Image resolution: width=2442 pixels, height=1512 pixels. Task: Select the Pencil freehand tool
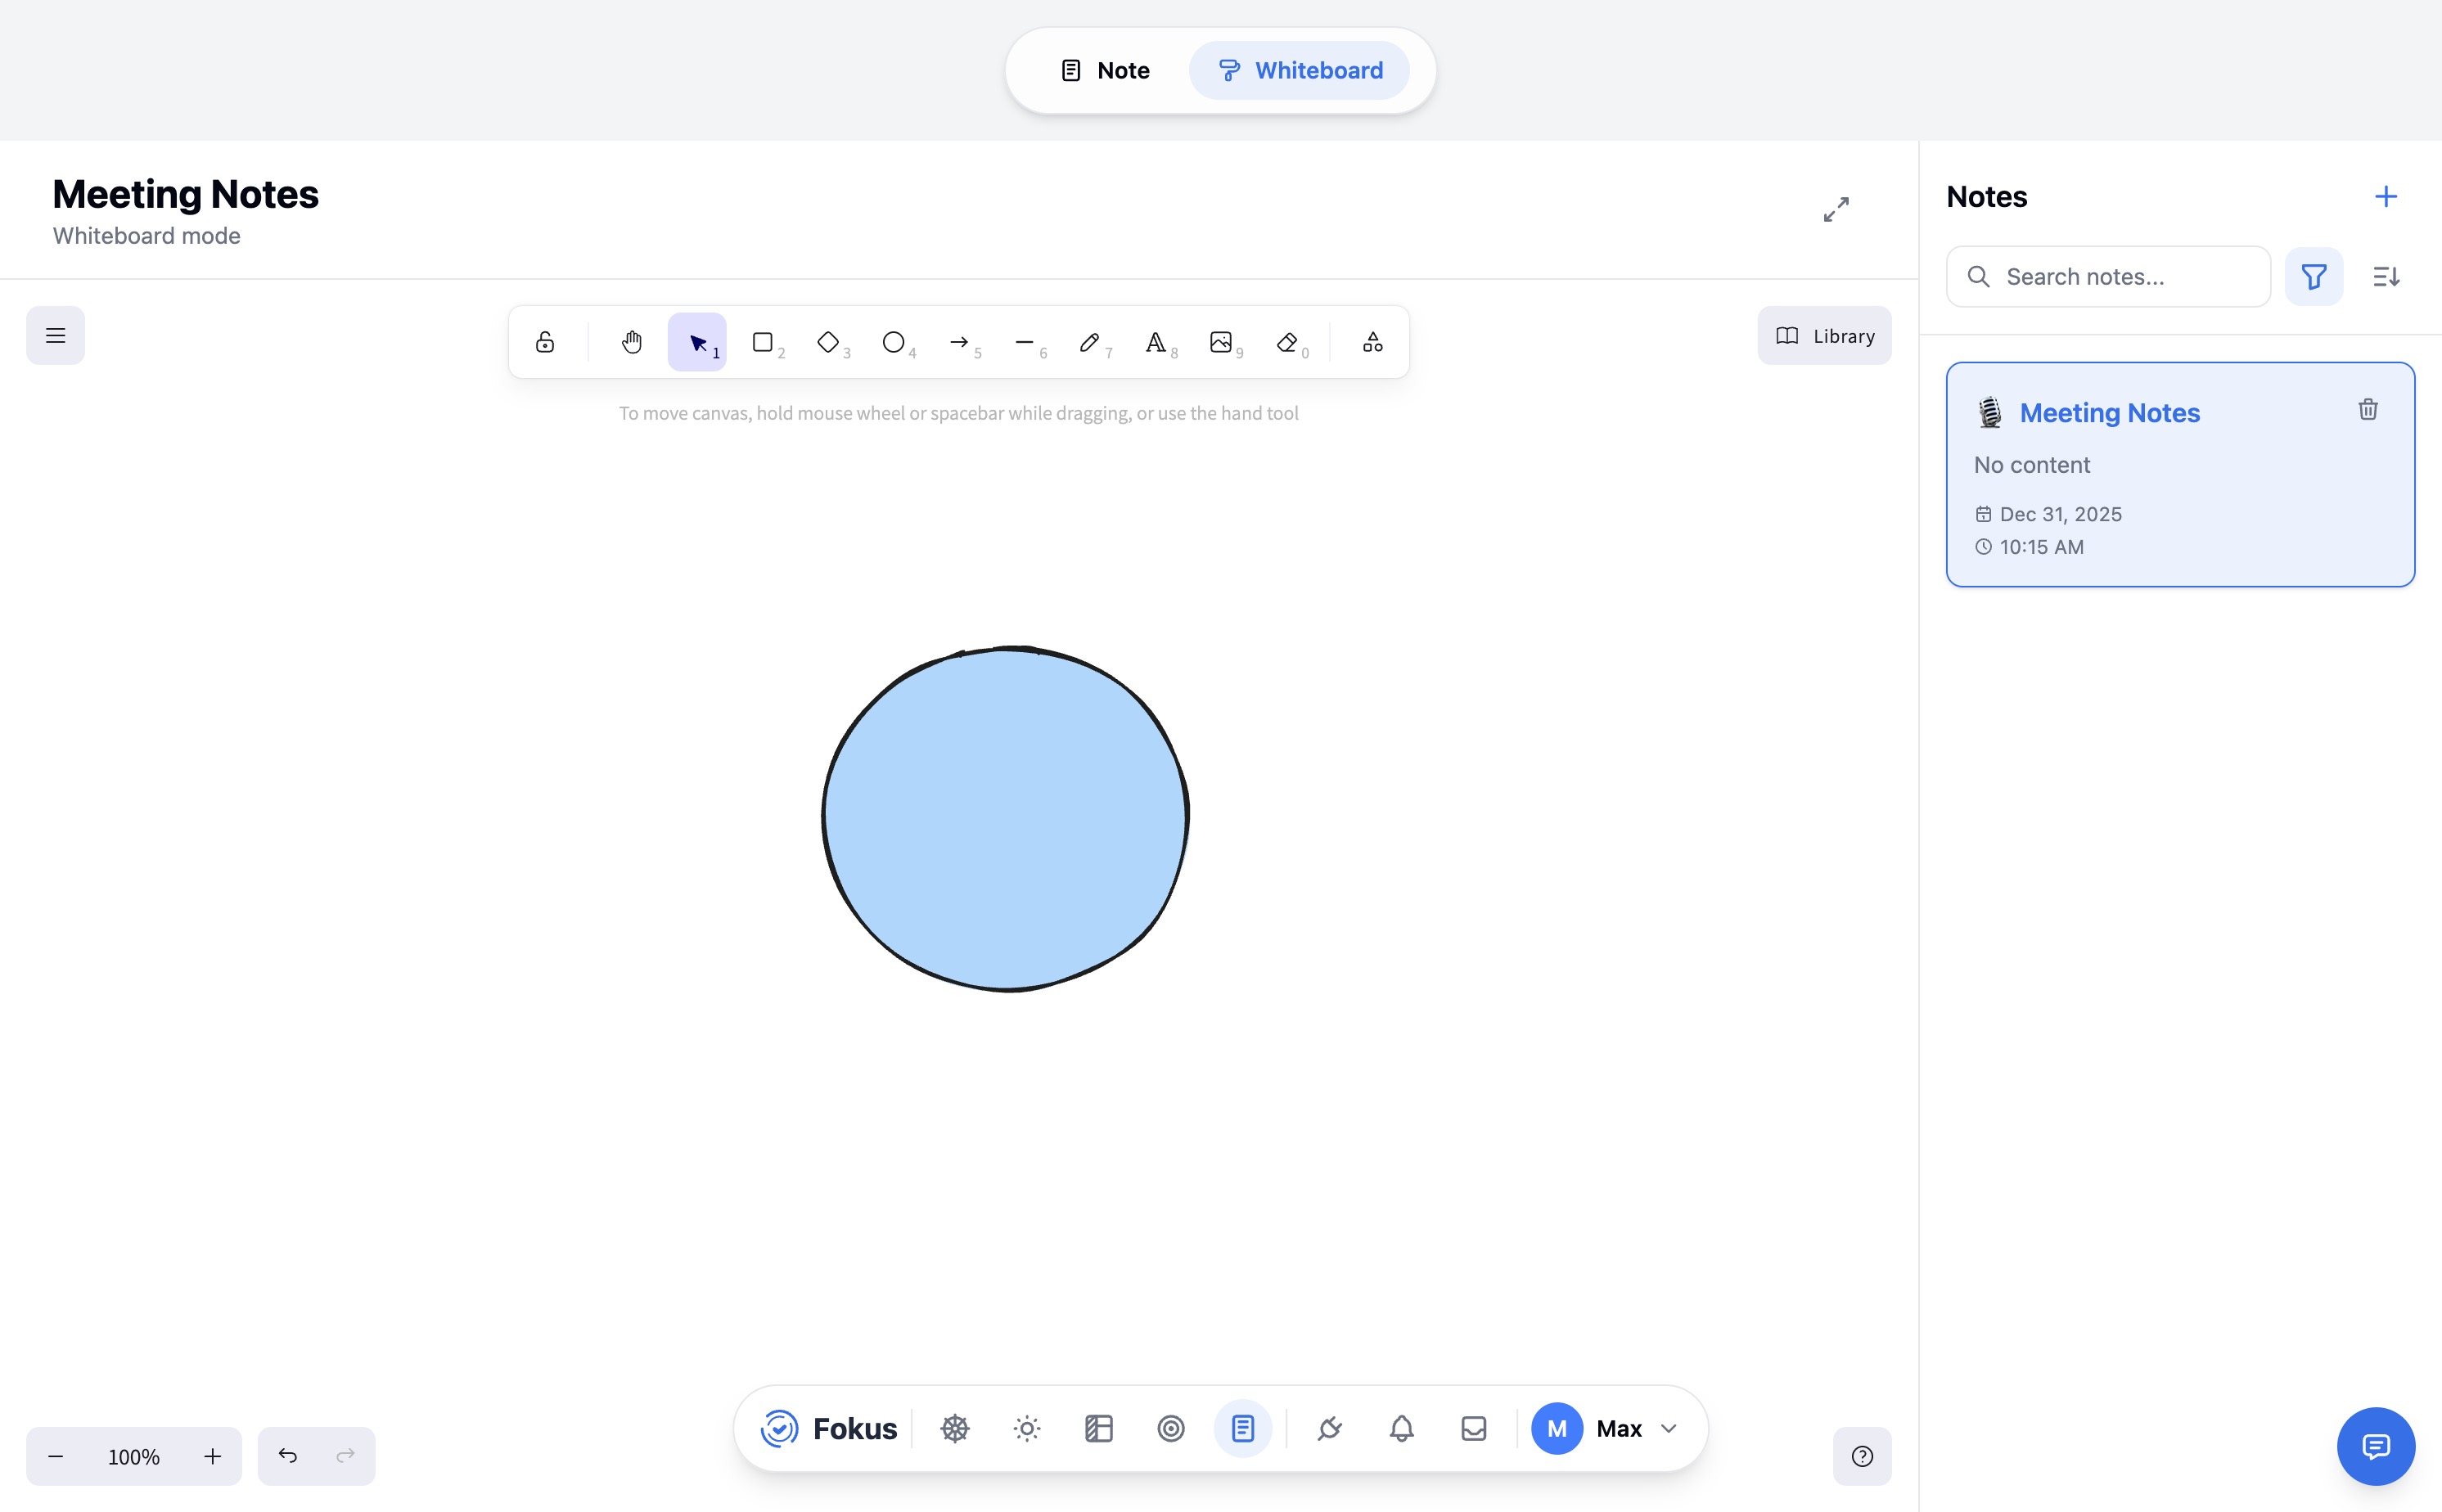(x=1090, y=341)
